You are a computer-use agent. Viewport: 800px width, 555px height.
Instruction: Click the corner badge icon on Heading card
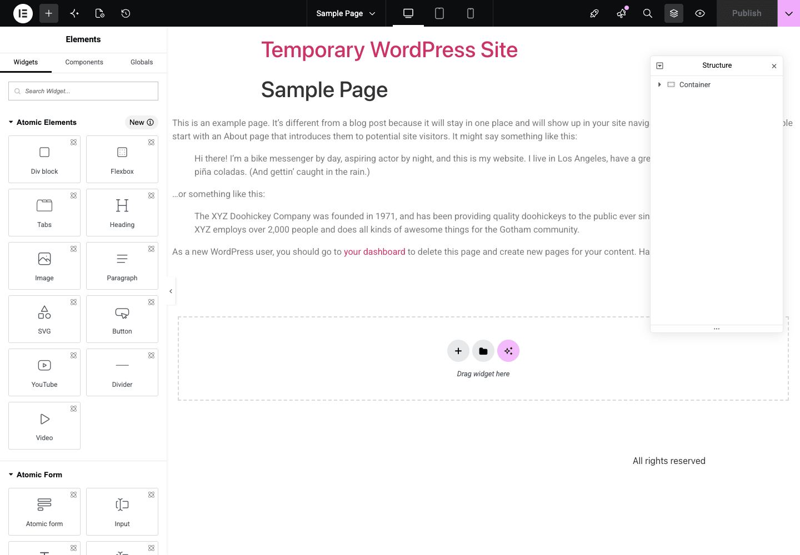point(151,196)
